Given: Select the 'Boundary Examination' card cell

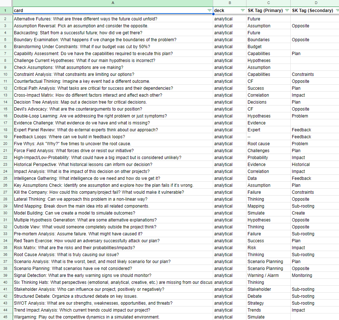Looking at the screenshot, I should [113, 40].
